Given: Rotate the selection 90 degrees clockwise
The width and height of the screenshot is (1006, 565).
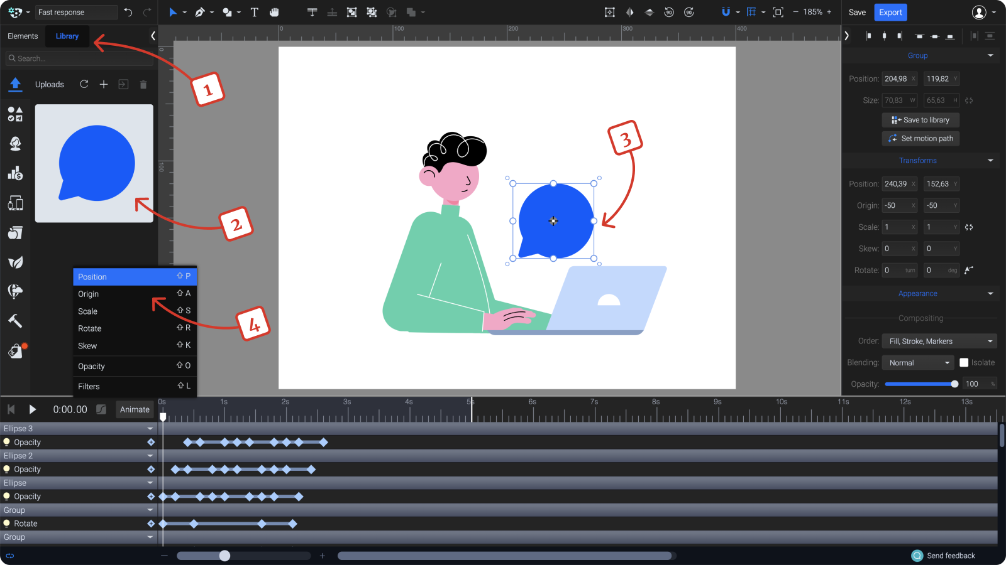Looking at the screenshot, I should click(x=689, y=12).
